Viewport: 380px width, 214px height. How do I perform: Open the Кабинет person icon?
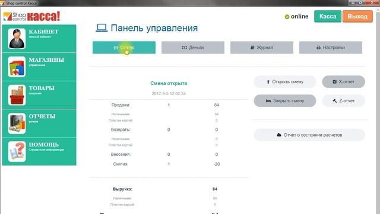pyautogui.click(x=17, y=39)
